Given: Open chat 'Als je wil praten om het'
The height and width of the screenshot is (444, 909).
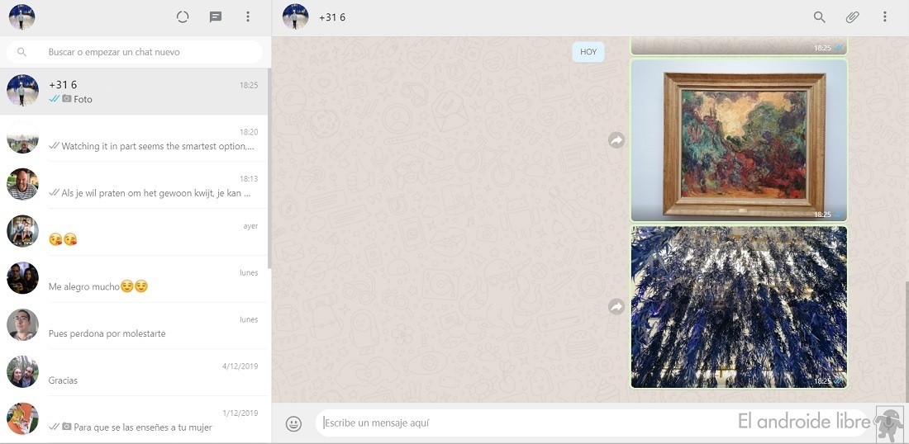Looking at the screenshot, I should (x=134, y=185).
